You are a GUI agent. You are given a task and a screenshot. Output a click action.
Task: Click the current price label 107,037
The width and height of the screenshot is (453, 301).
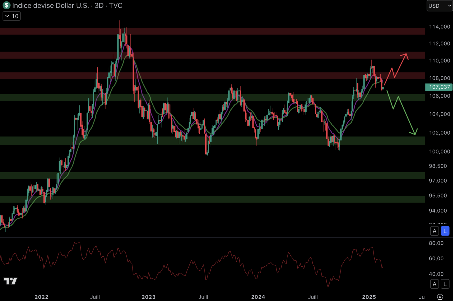(439, 87)
